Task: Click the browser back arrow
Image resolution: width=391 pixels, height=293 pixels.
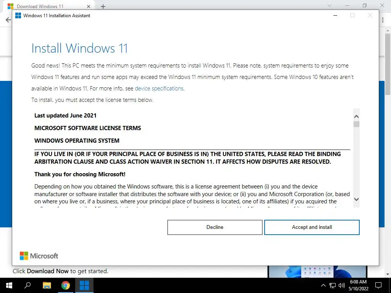Action: click(x=8, y=20)
